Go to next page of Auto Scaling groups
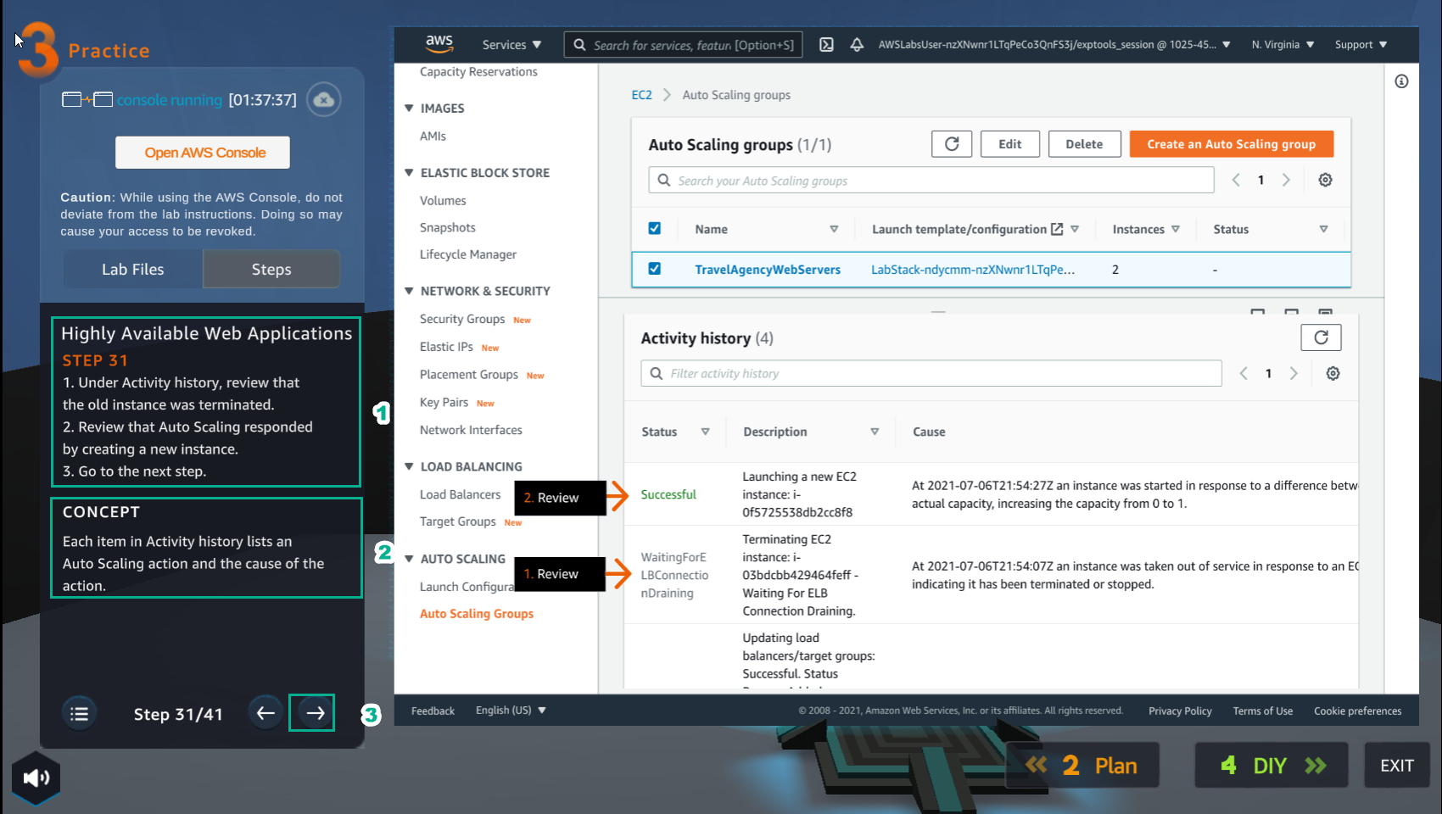1442x814 pixels. [1286, 180]
